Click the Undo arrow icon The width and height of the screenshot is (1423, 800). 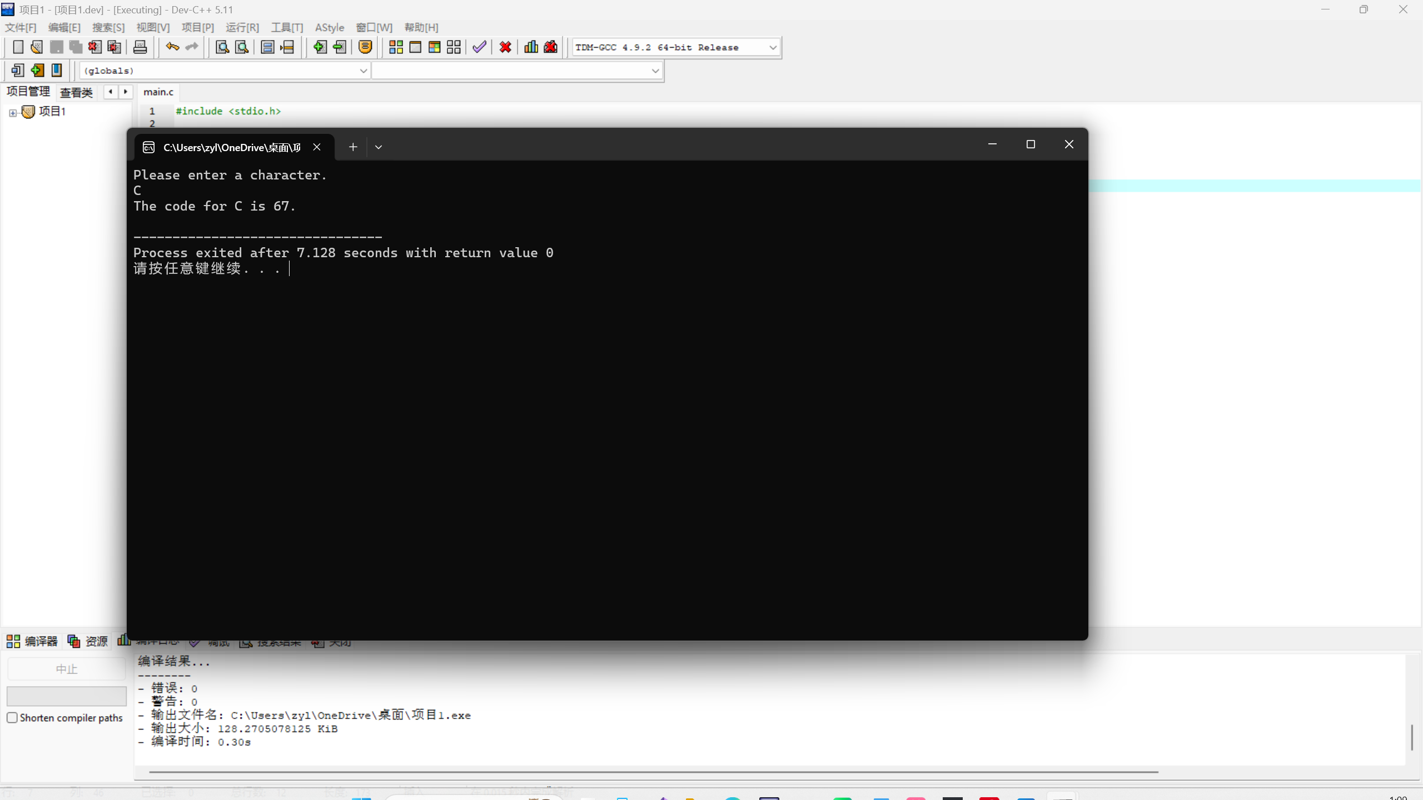click(172, 47)
